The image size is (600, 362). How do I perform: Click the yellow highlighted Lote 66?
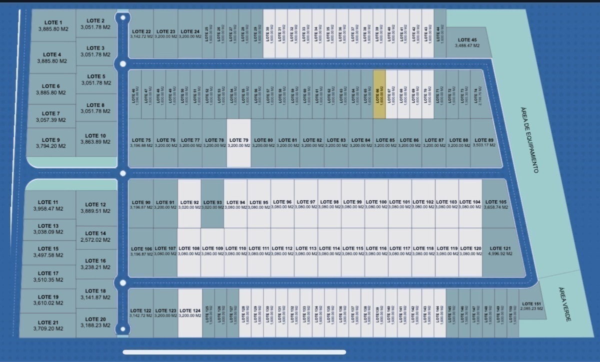coord(379,94)
